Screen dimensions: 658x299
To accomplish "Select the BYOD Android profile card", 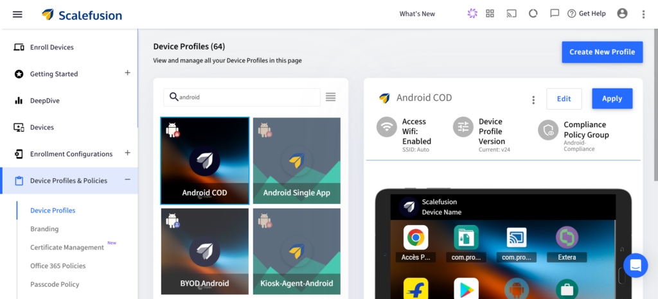I will pos(205,252).
